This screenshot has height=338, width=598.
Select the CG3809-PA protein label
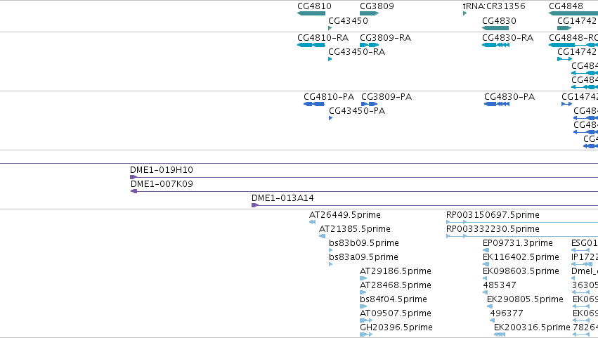click(386, 97)
